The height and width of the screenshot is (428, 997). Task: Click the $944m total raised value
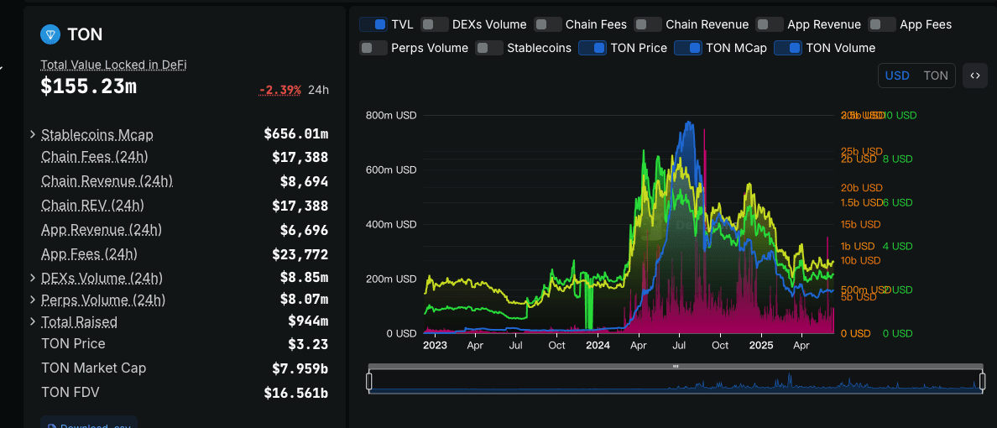[x=308, y=321]
